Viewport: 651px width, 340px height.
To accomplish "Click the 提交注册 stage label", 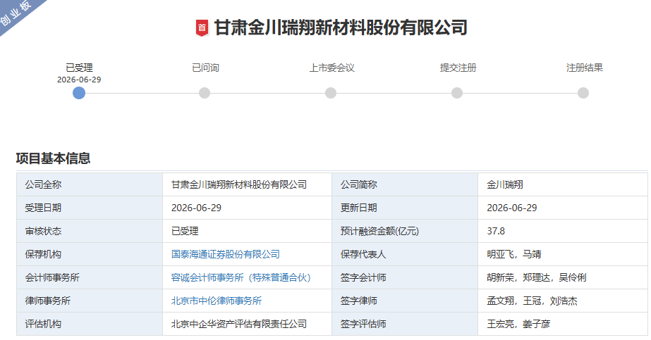I will click(x=458, y=68).
